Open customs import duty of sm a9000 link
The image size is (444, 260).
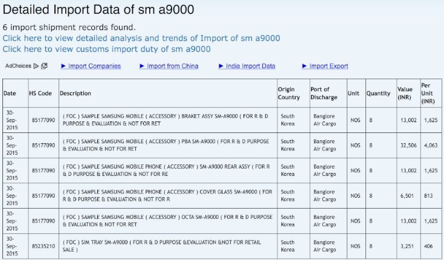(x=106, y=49)
